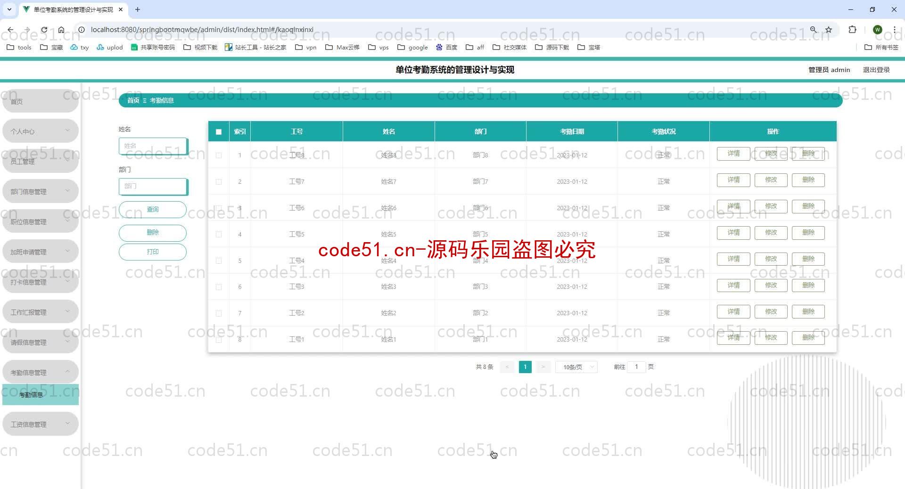Click 首页 in the breadcrumb
This screenshot has width=905, height=489.
coord(133,100)
